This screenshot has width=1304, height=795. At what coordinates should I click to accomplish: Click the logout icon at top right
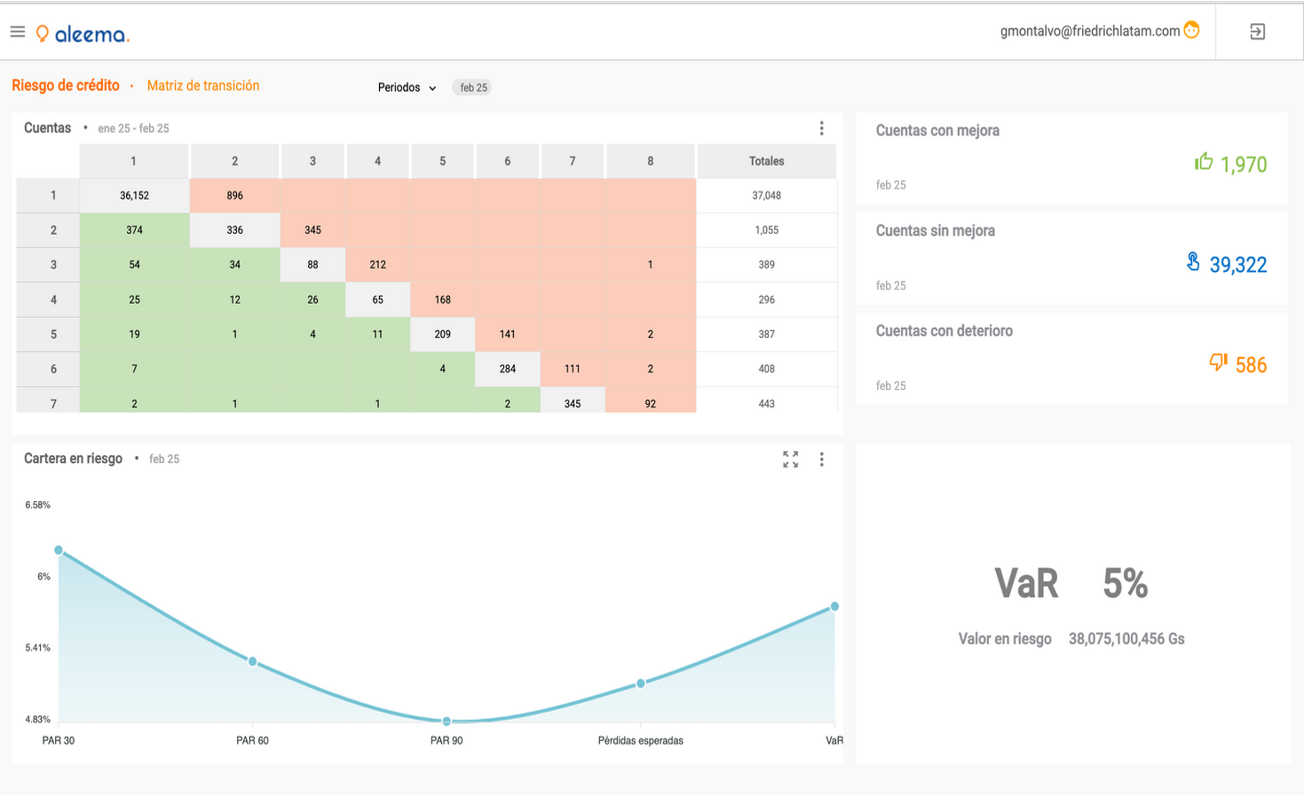[1257, 32]
